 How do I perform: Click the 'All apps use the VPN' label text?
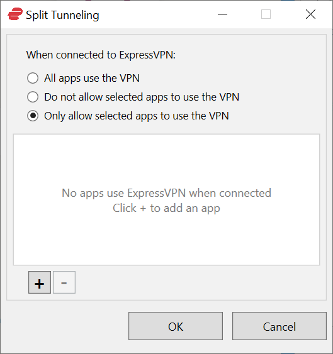pyautogui.click(x=92, y=79)
